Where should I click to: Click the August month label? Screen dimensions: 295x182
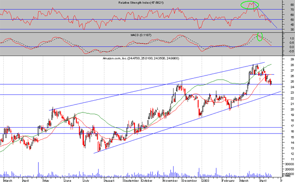(110, 180)
